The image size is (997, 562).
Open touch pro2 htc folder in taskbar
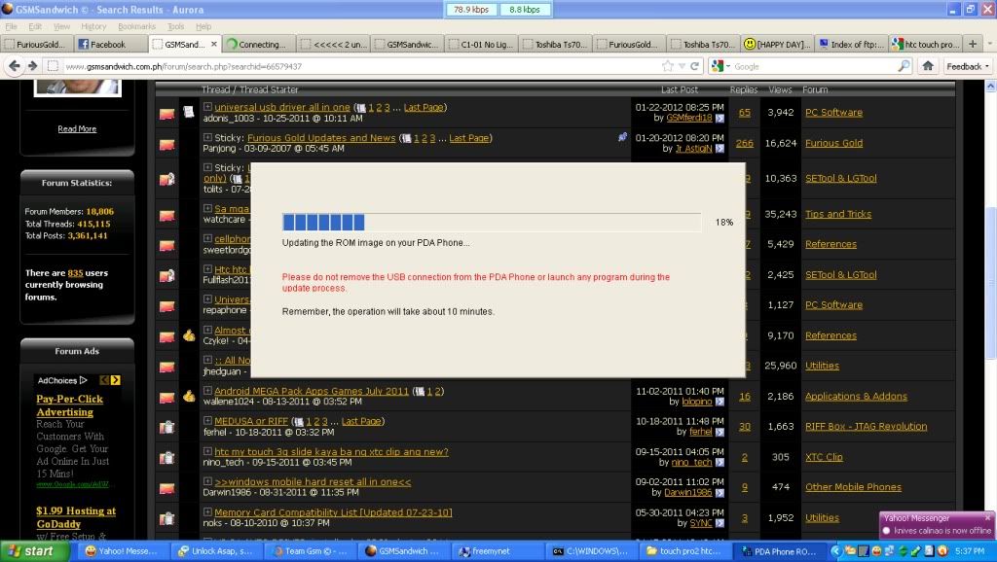point(685,551)
